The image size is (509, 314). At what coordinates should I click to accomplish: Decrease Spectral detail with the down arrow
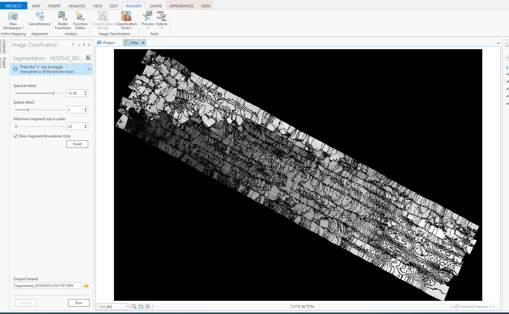[86, 95]
